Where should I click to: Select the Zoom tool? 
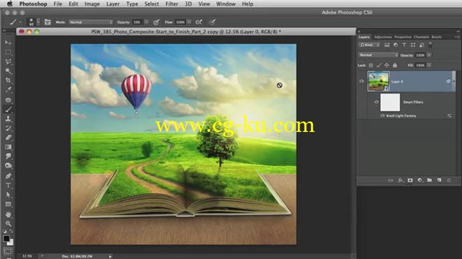pos(8,223)
